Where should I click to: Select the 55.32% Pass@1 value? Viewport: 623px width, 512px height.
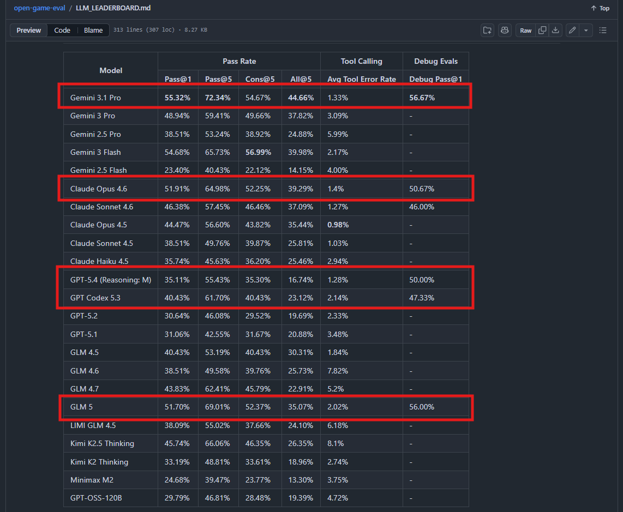[x=178, y=98]
